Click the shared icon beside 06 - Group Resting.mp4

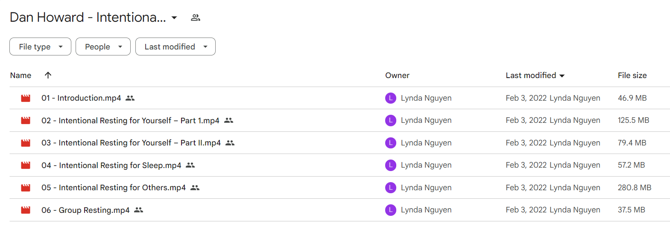point(139,210)
